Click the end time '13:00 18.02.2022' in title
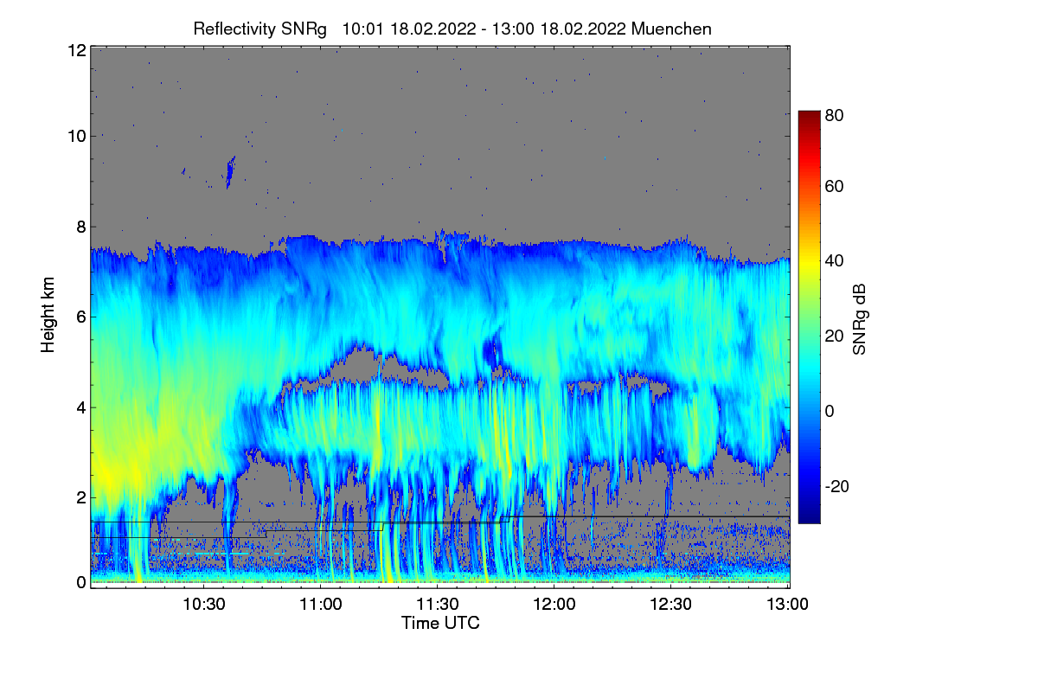 point(561,29)
